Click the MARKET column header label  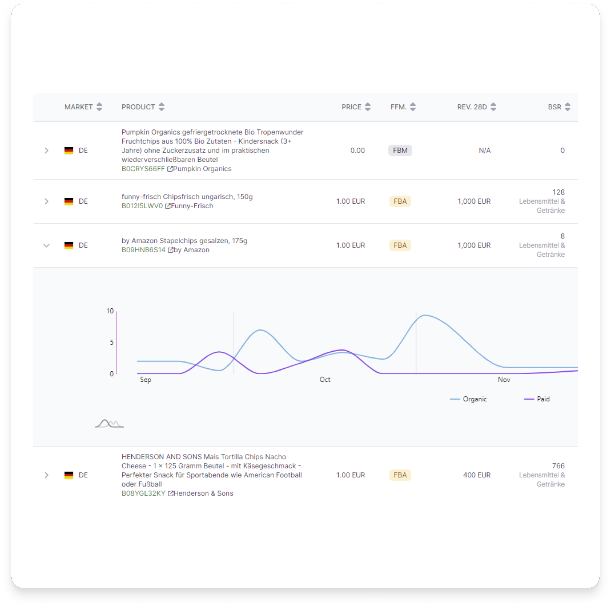(78, 107)
